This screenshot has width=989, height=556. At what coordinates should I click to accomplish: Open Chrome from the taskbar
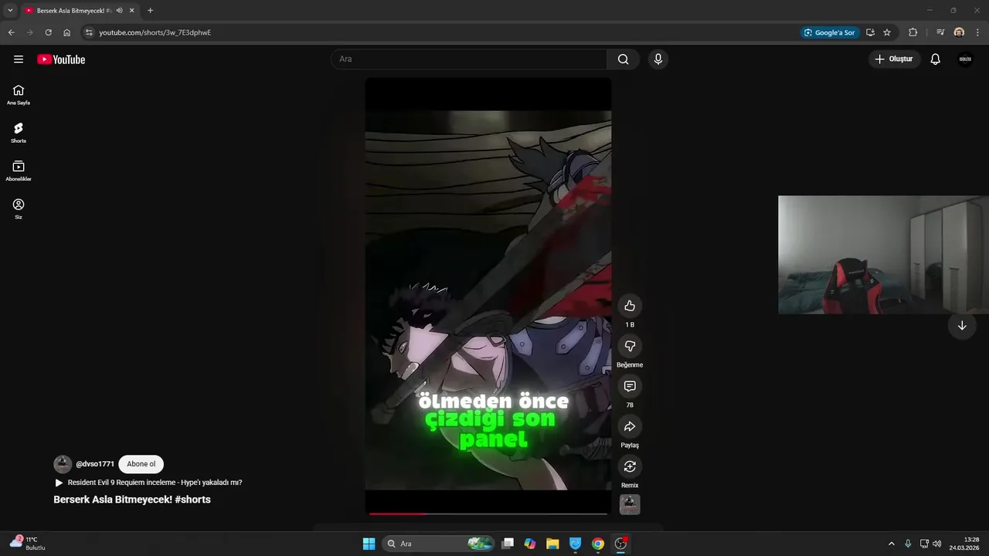coord(598,544)
